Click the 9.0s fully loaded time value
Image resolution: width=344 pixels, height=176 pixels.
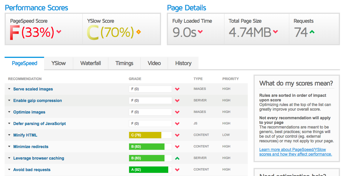(184, 32)
